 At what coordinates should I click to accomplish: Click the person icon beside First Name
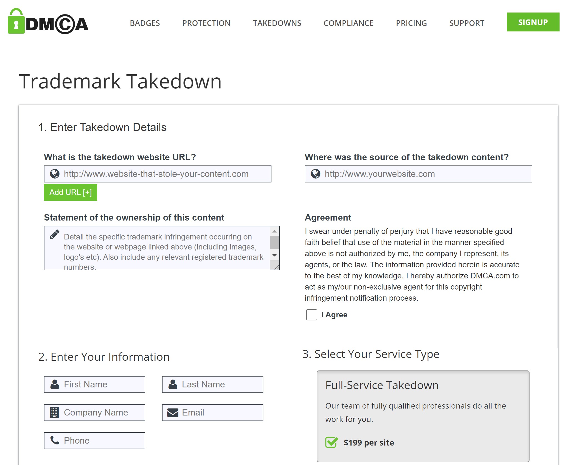[55, 384]
